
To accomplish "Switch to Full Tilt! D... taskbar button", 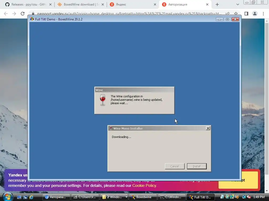I will [x=200, y=197].
